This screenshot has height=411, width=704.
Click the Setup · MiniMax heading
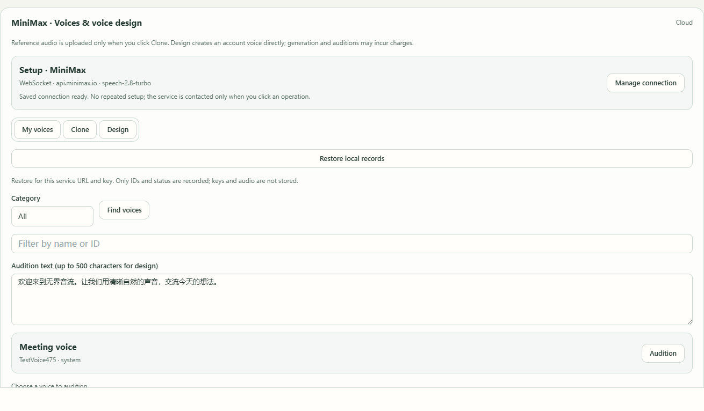(53, 70)
